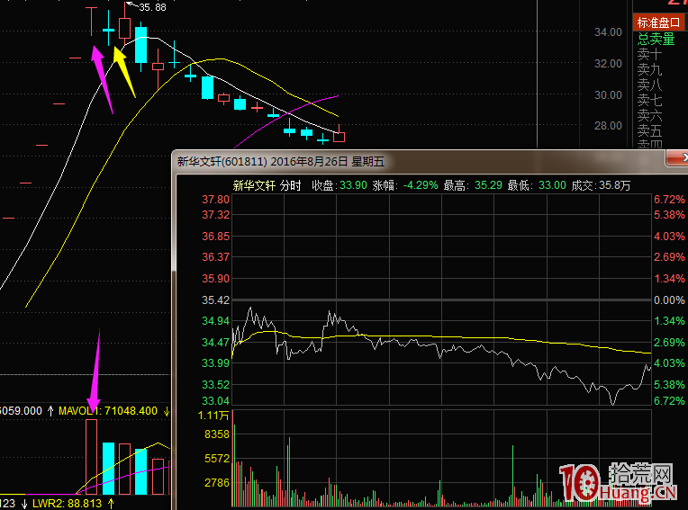Click the MAVOL1: 71048.400 indicator readout
This screenshot has width=688, height=510.
coord(108,411)
